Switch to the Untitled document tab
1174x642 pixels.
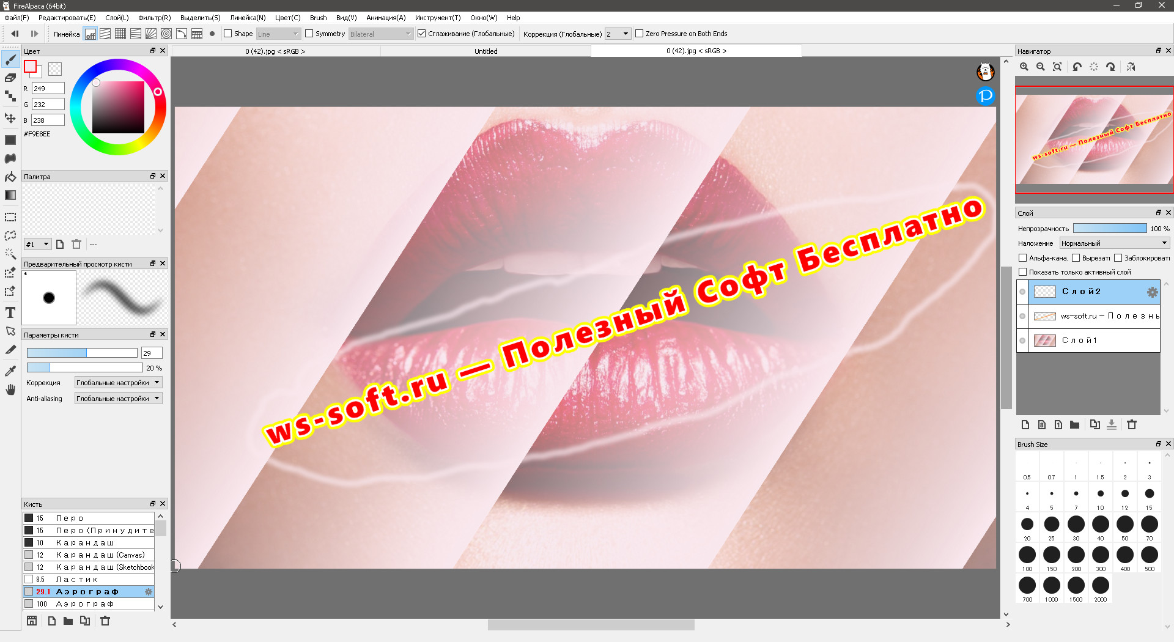coord(486,51)
